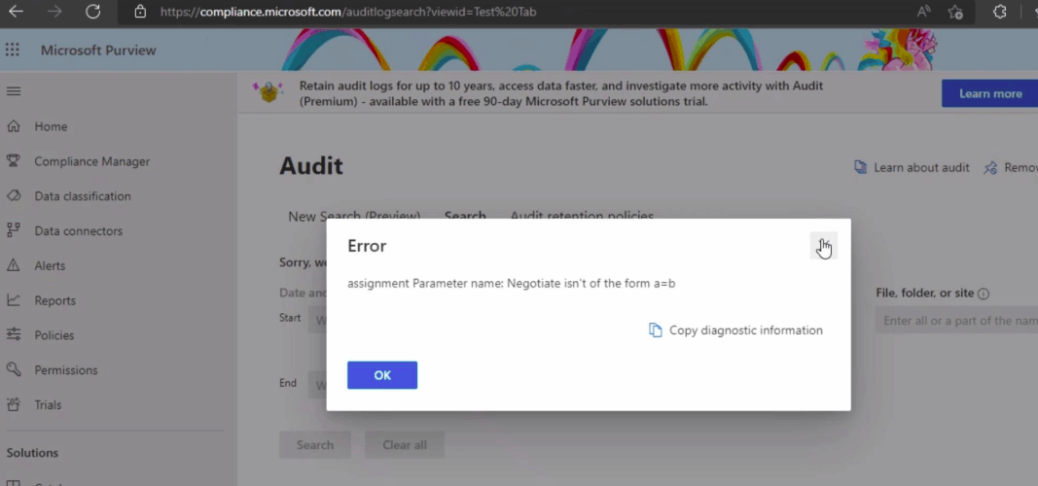Open the read aloud icon
Screen dimensions: 1038x486
[923, 12]
